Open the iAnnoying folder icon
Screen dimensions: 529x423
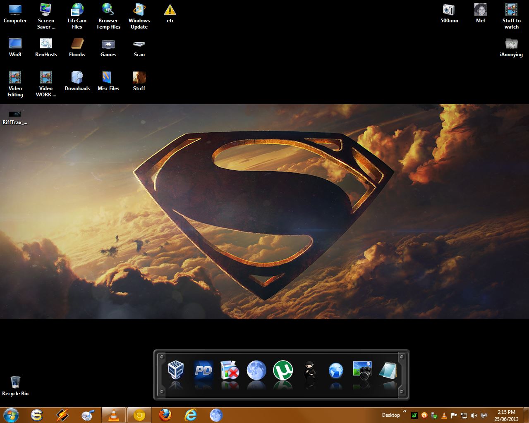(511, 48)
